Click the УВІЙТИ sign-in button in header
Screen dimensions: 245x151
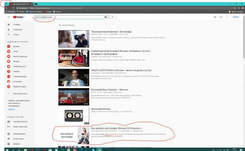coord(236,17)
